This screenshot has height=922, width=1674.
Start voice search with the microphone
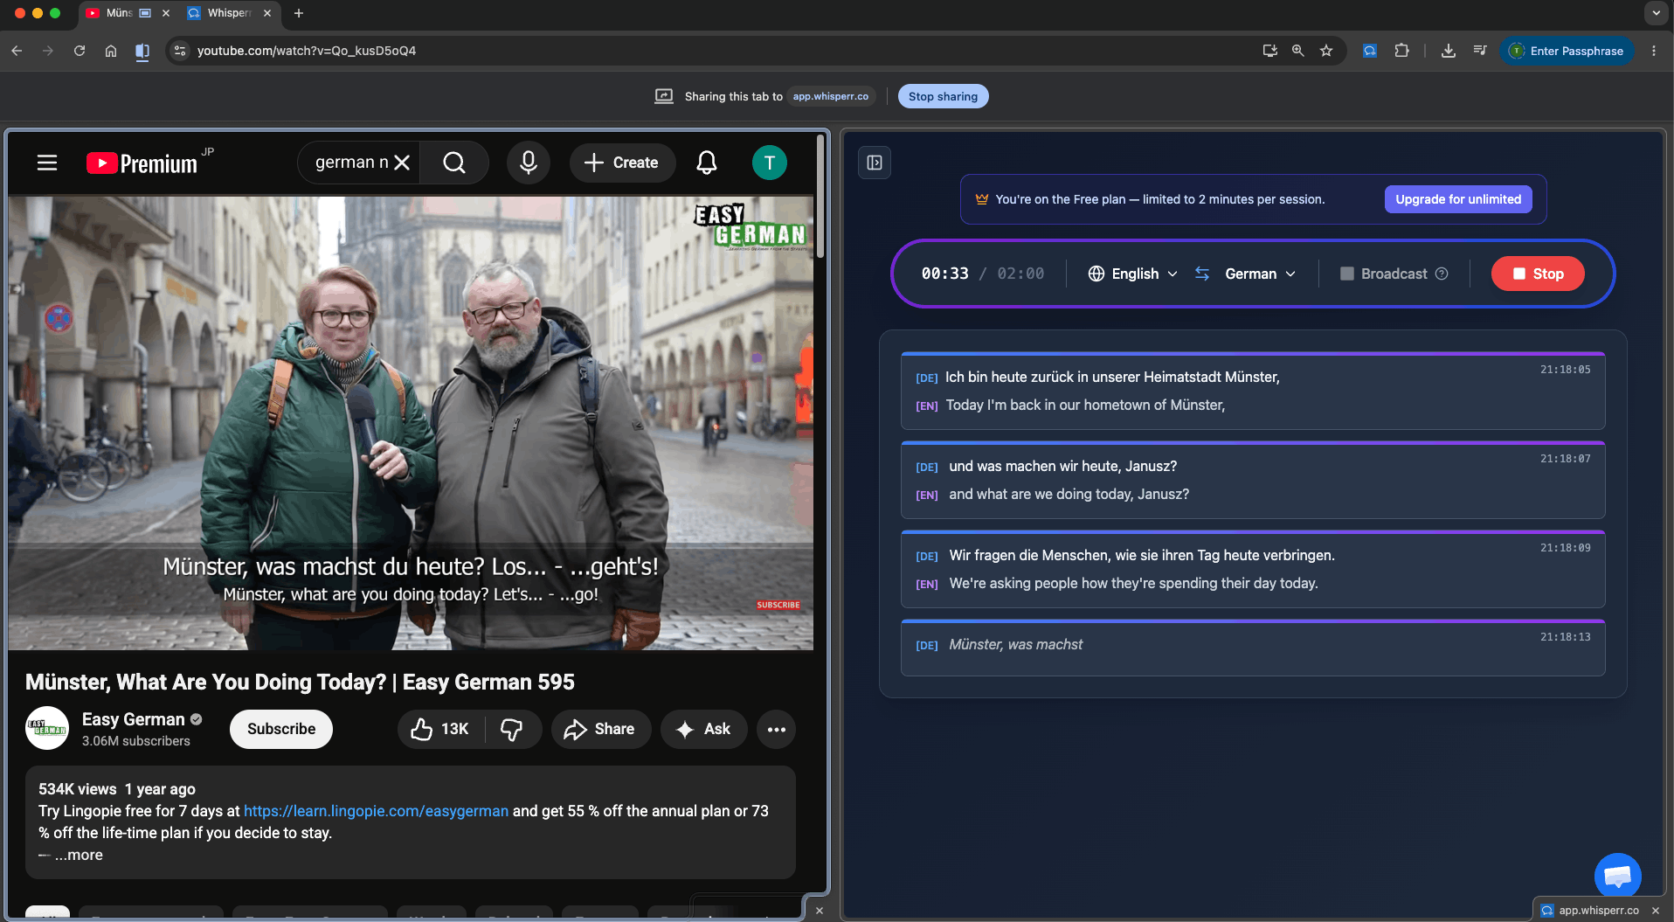529,163
